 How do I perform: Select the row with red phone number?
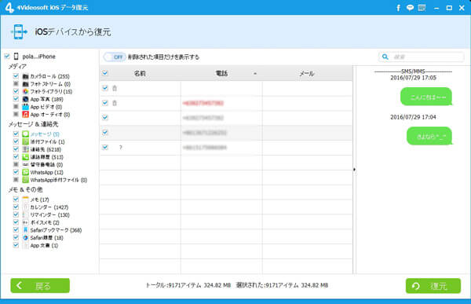click(x=226, y=103)
